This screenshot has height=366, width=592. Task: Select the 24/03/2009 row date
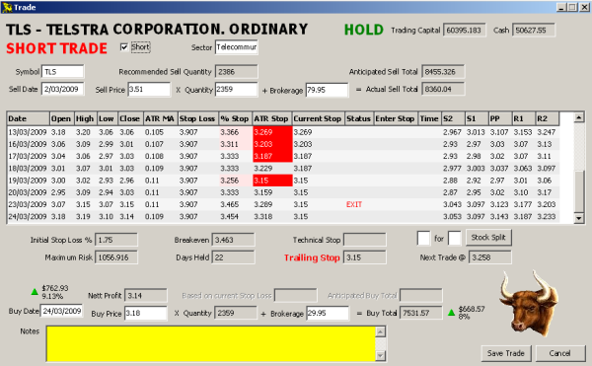28,217
